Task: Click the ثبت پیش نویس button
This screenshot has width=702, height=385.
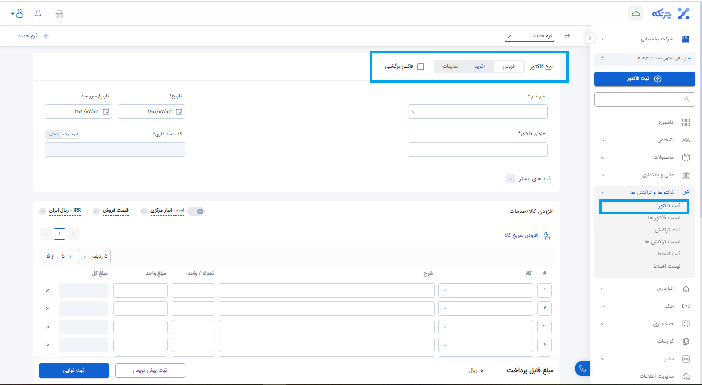Action: click(150, 370)
